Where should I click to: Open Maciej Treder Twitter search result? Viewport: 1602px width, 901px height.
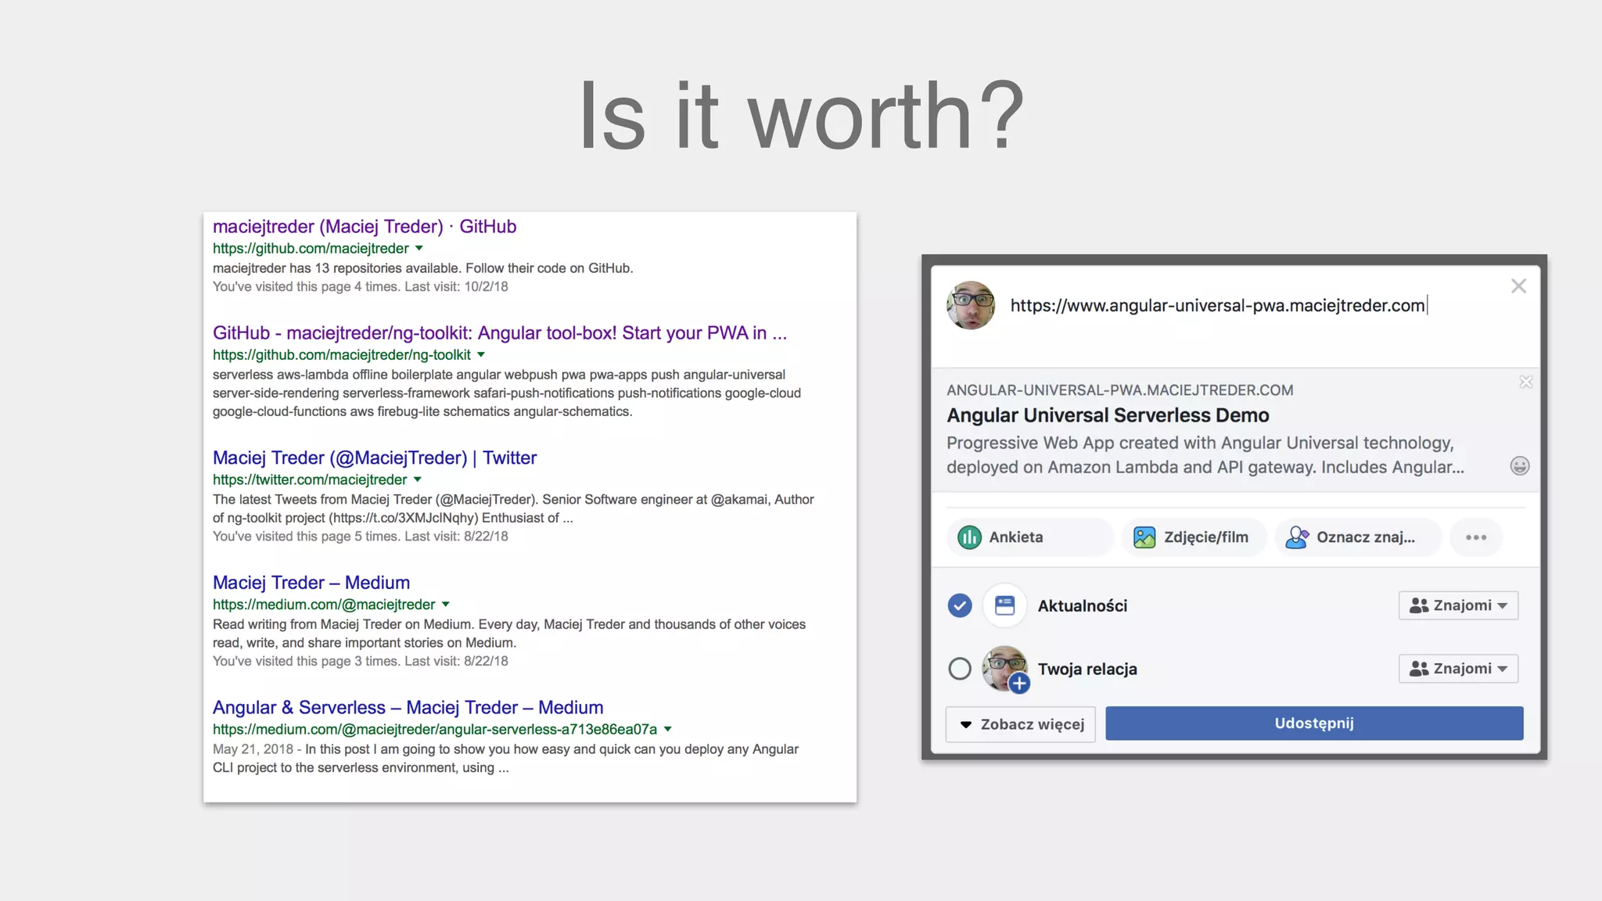pyautogui.click(x=375, y=458)
